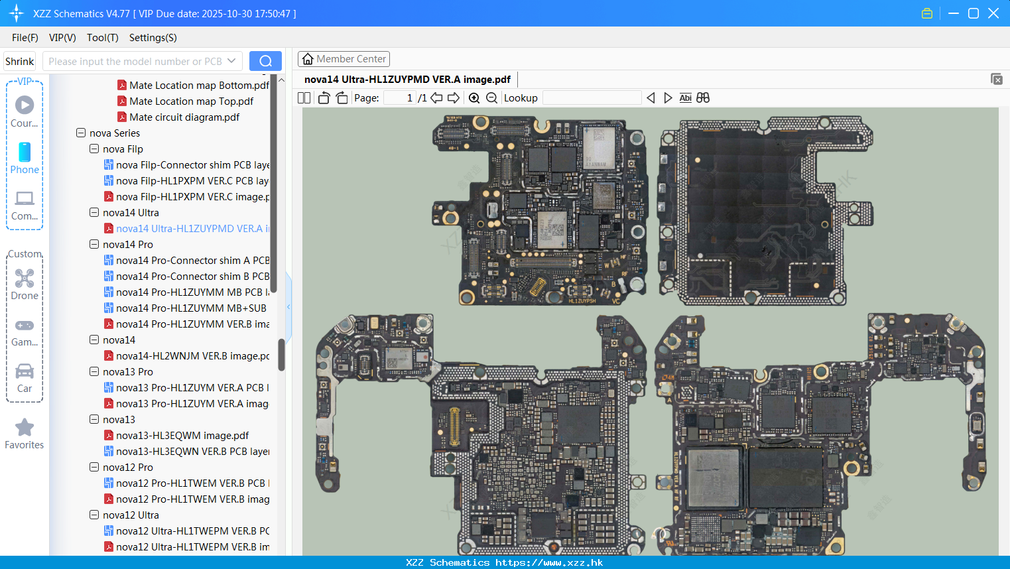This screenshot has width=1010, height=569.
Task: Rotate page counterclockwise
Action: point(324,98)
